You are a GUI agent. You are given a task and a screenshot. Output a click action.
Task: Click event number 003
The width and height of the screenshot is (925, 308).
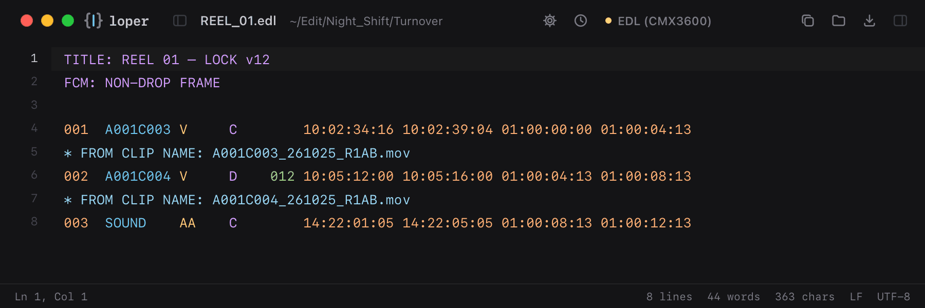point(76,223)
